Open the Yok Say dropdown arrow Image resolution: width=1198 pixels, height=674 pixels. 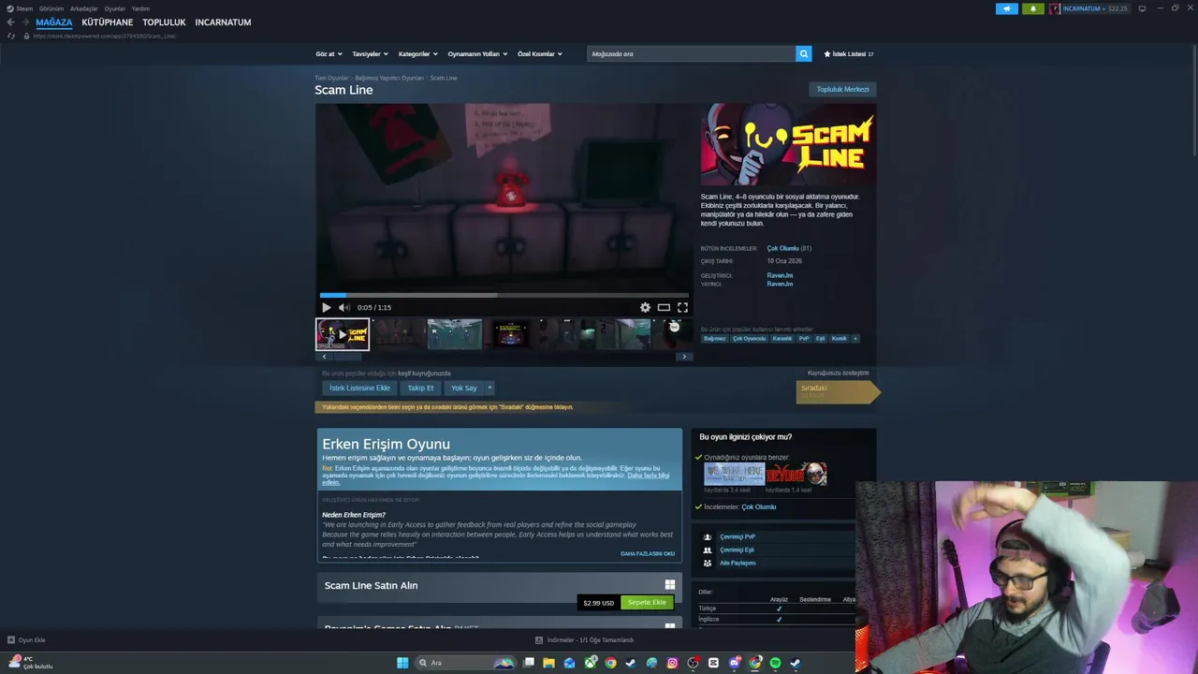[489, 388]
